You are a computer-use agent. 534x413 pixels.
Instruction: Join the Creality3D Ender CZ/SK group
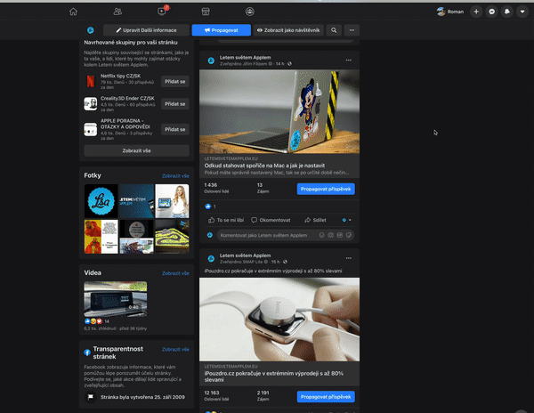[175, 104]
